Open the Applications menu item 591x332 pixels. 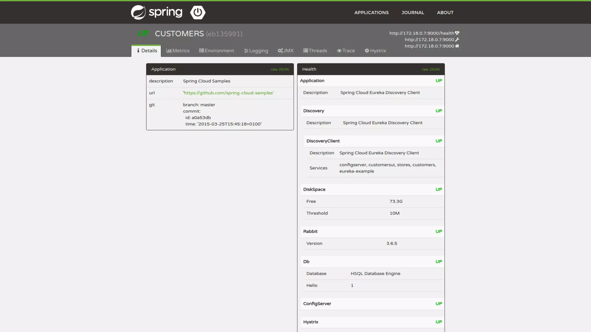(371, 13)
